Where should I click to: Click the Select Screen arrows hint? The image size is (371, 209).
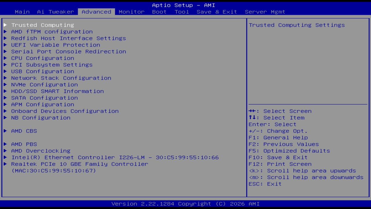pyautogui.click(x=280, y=111)
